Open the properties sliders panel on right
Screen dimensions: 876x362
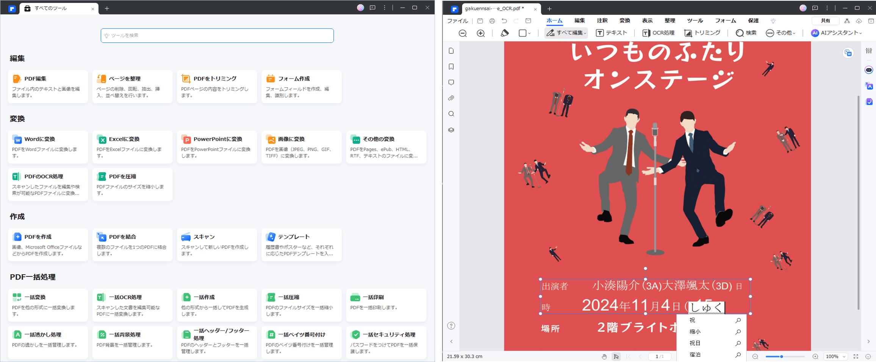(869, 51)
